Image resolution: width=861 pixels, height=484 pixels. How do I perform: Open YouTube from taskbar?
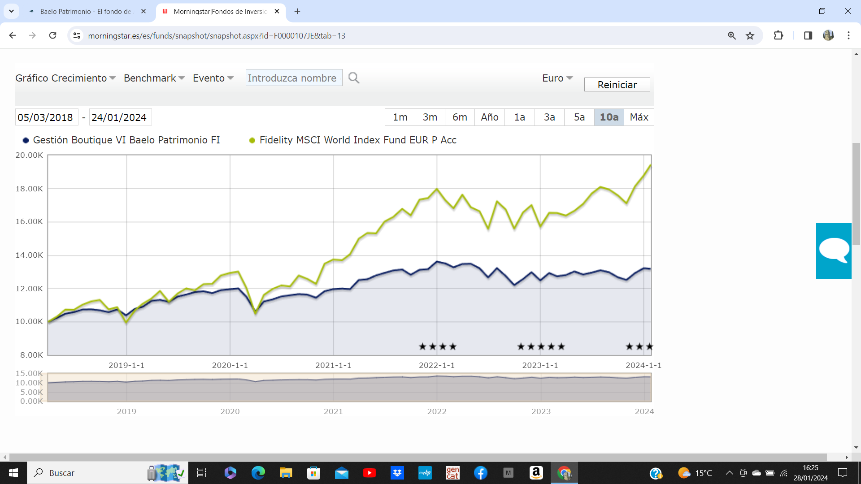pos(370,473)
